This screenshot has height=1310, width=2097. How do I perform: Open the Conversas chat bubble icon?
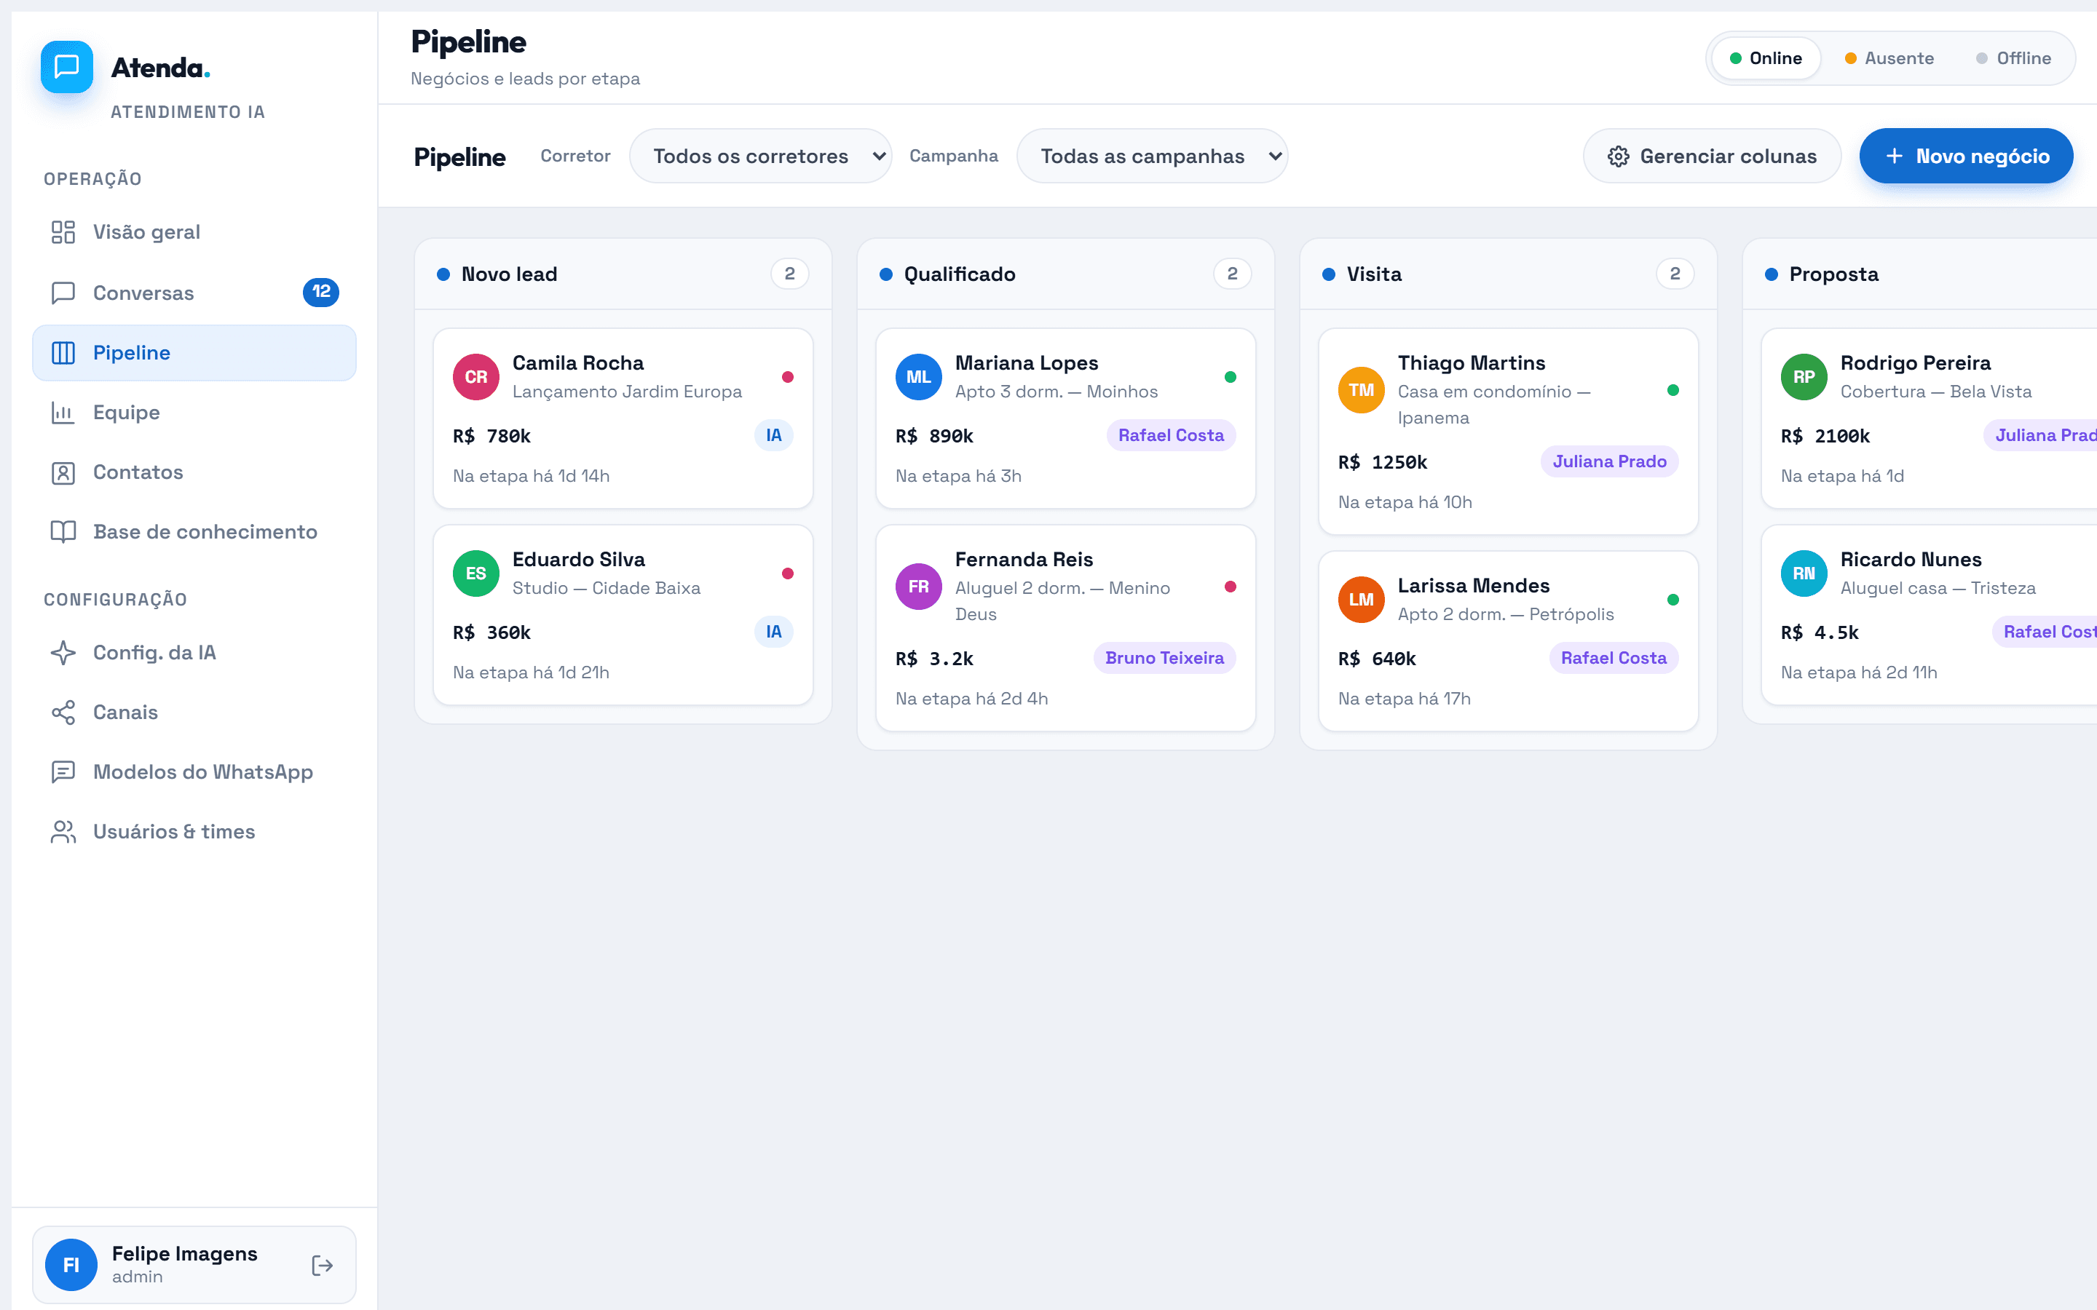pos(63,293)
